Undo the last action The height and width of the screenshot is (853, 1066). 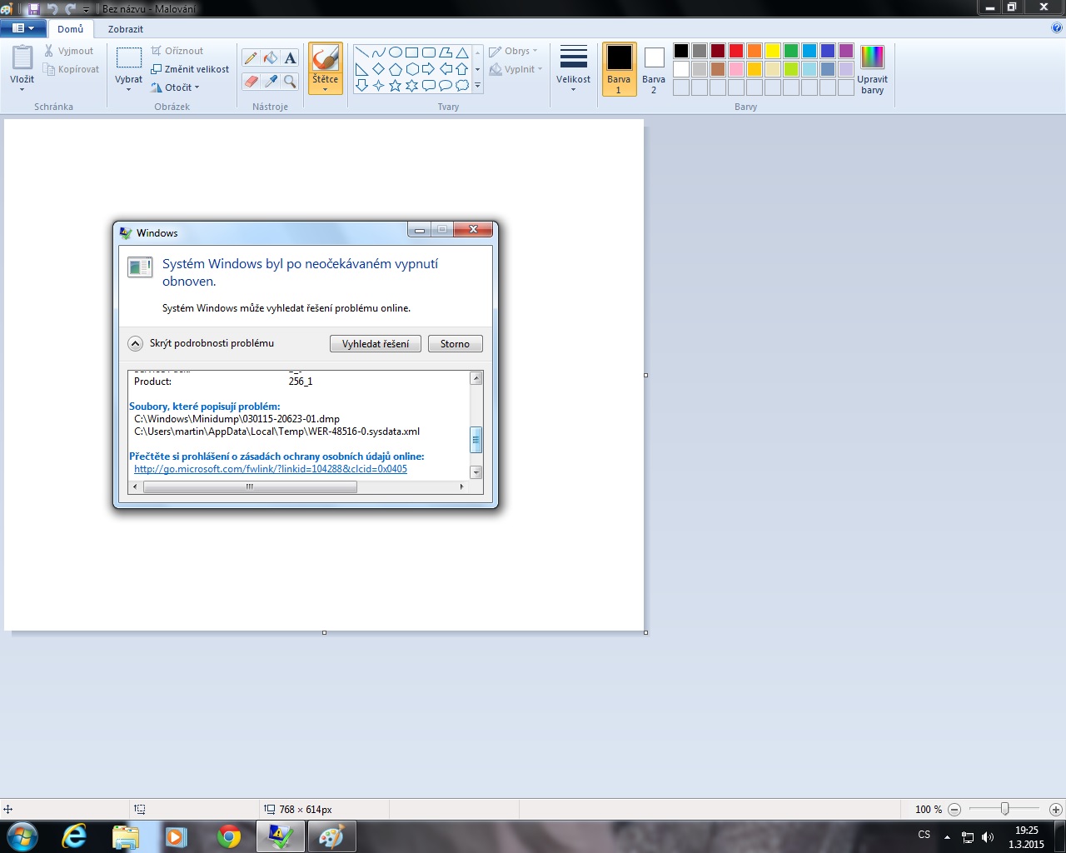pos(52,8)
